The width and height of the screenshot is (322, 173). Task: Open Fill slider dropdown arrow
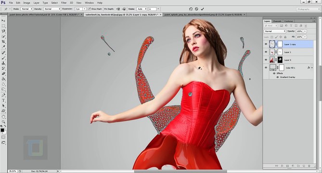pyautogui.click(x=305, y=37)
